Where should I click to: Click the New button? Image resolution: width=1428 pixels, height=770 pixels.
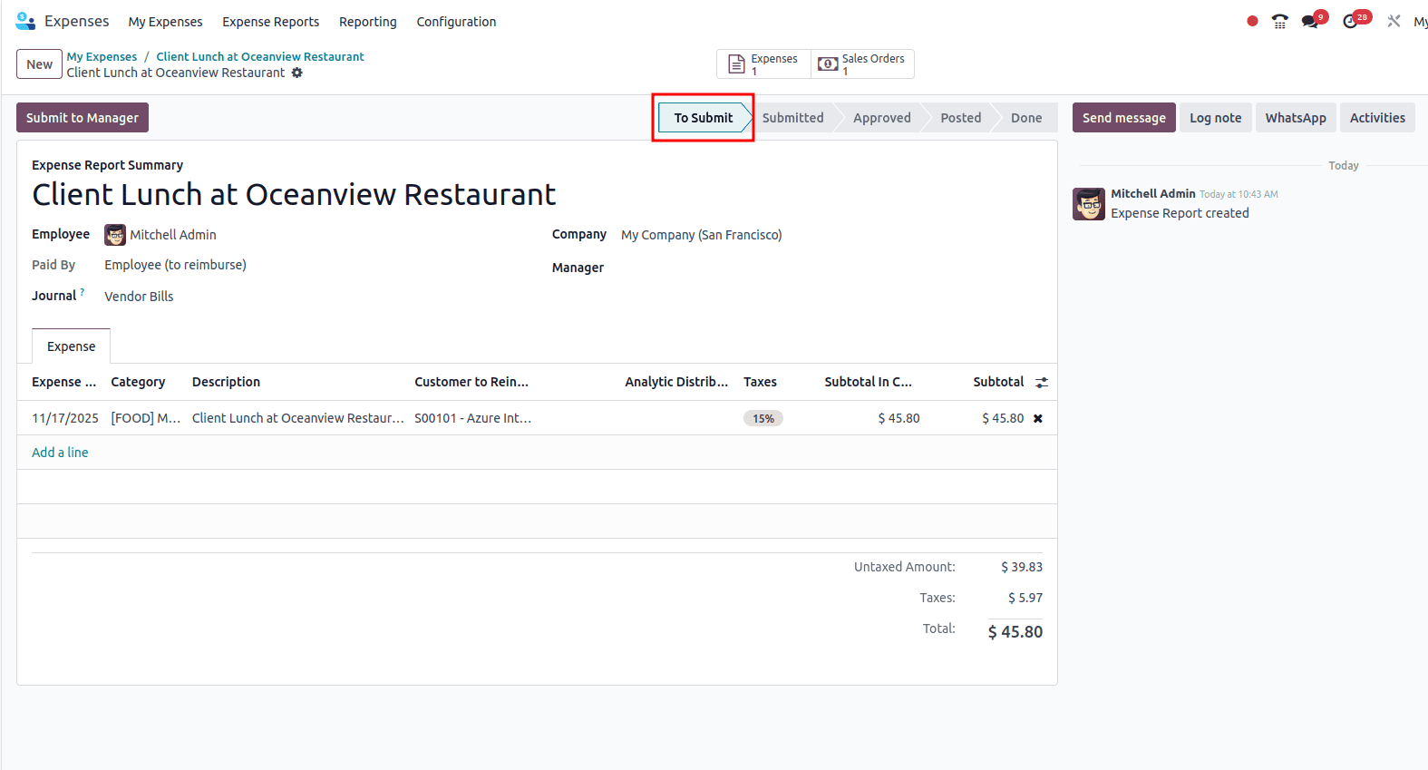(39, 64)
